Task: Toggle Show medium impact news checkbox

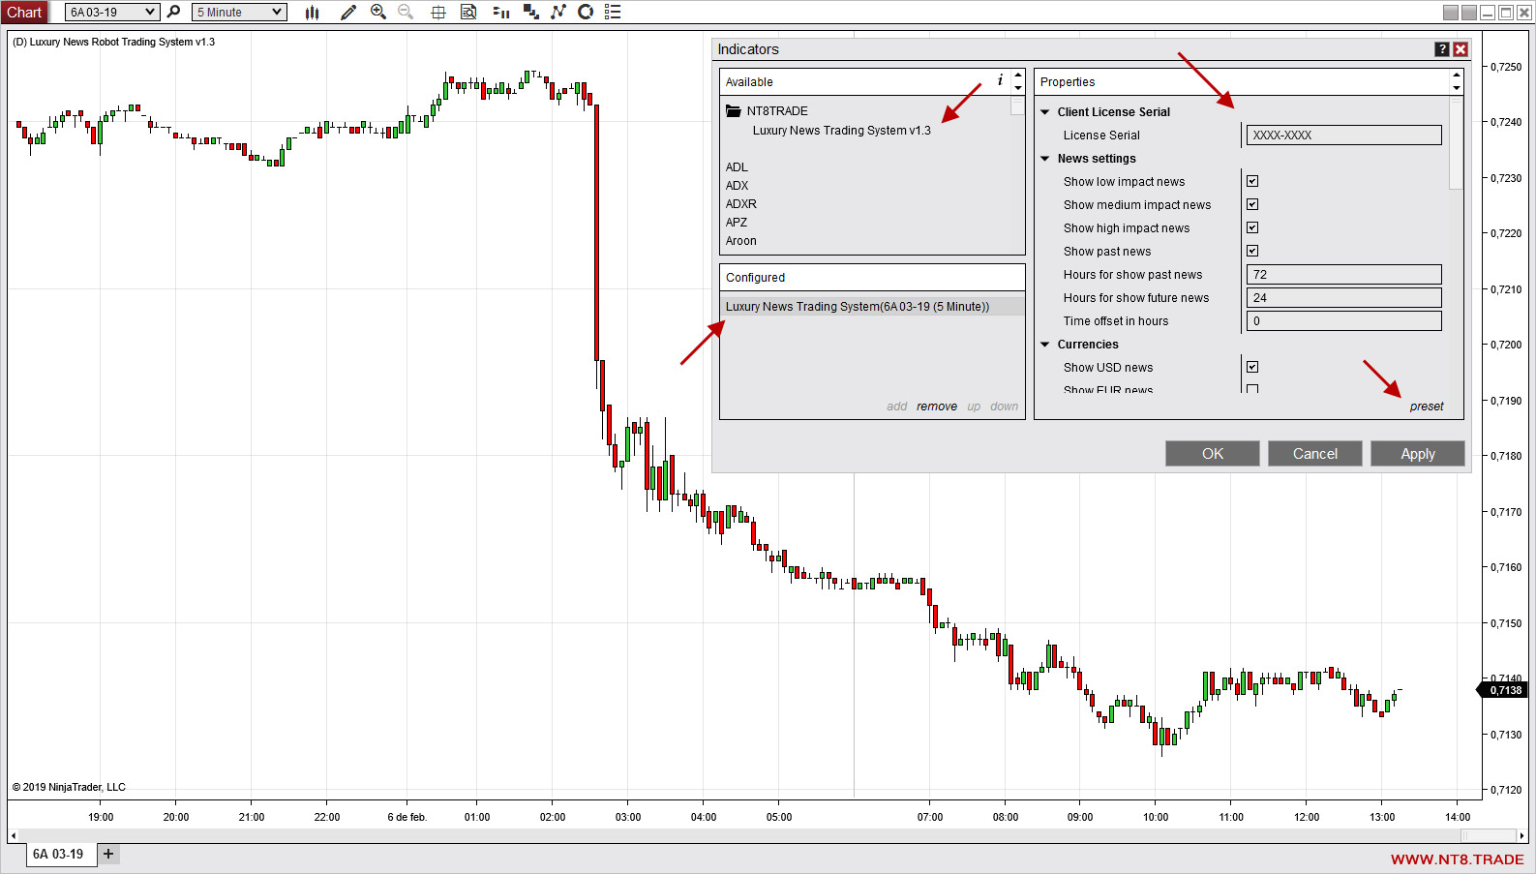Action: coord(1252,204)
